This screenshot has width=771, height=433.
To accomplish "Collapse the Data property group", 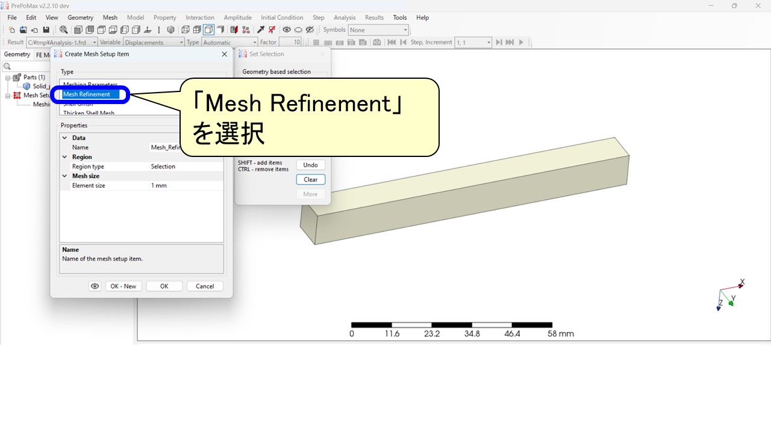I will (x=65, y=138).
